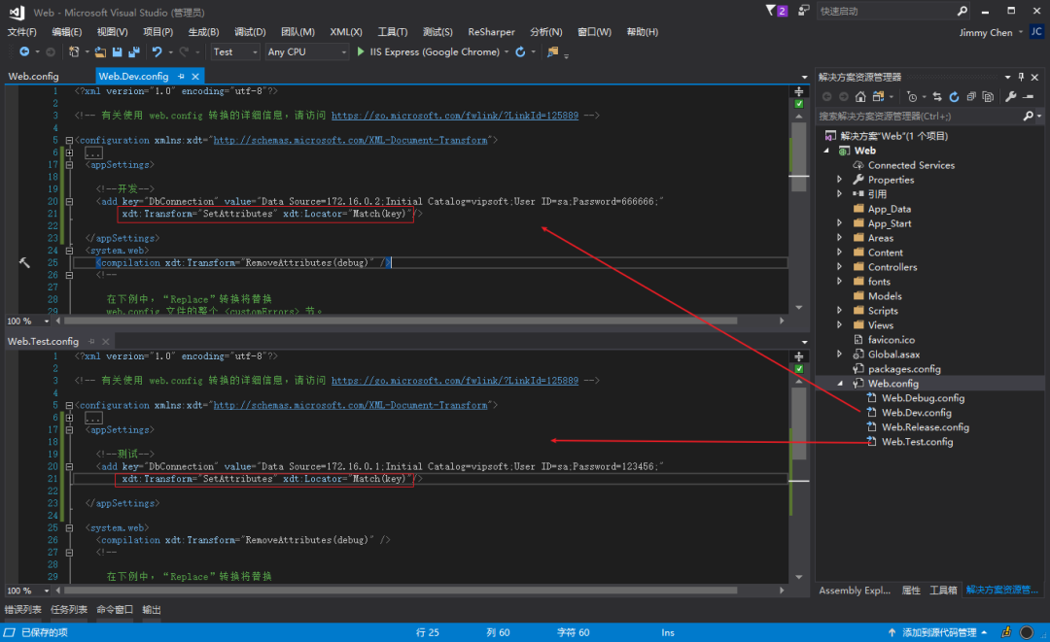Switch to the Assembly Explorer tab at bottom
The height and width of the screenshot is (642, 1050).
pyautogui.click(x=855, y=590)
